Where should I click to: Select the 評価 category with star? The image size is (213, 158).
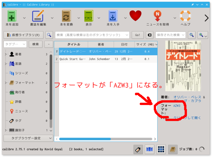click(18, 102)
